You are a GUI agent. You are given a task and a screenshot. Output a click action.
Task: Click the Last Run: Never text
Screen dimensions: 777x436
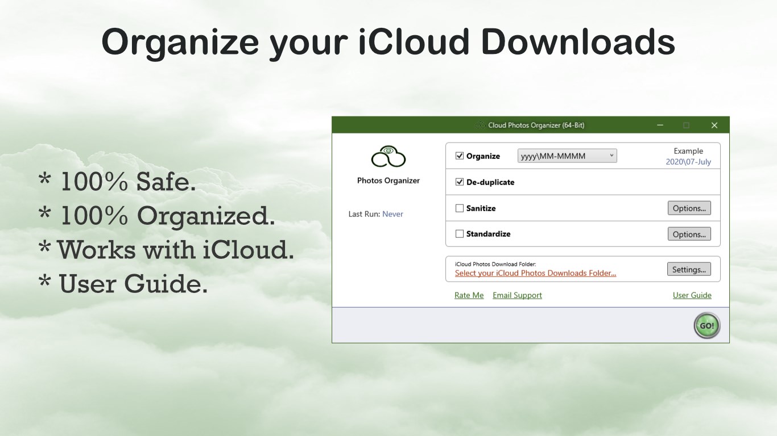(375, 214)
